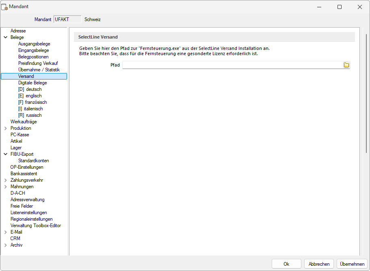
Task: Open Standardkonten under FIBU-Export
Action: (x=34, y=161)
